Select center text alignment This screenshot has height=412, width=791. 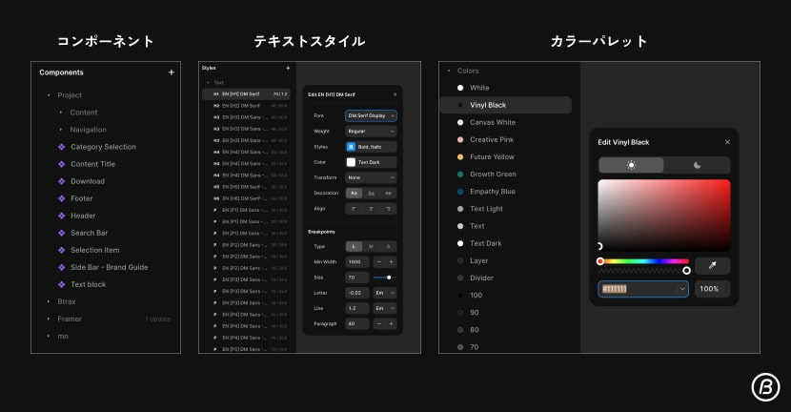371,209
